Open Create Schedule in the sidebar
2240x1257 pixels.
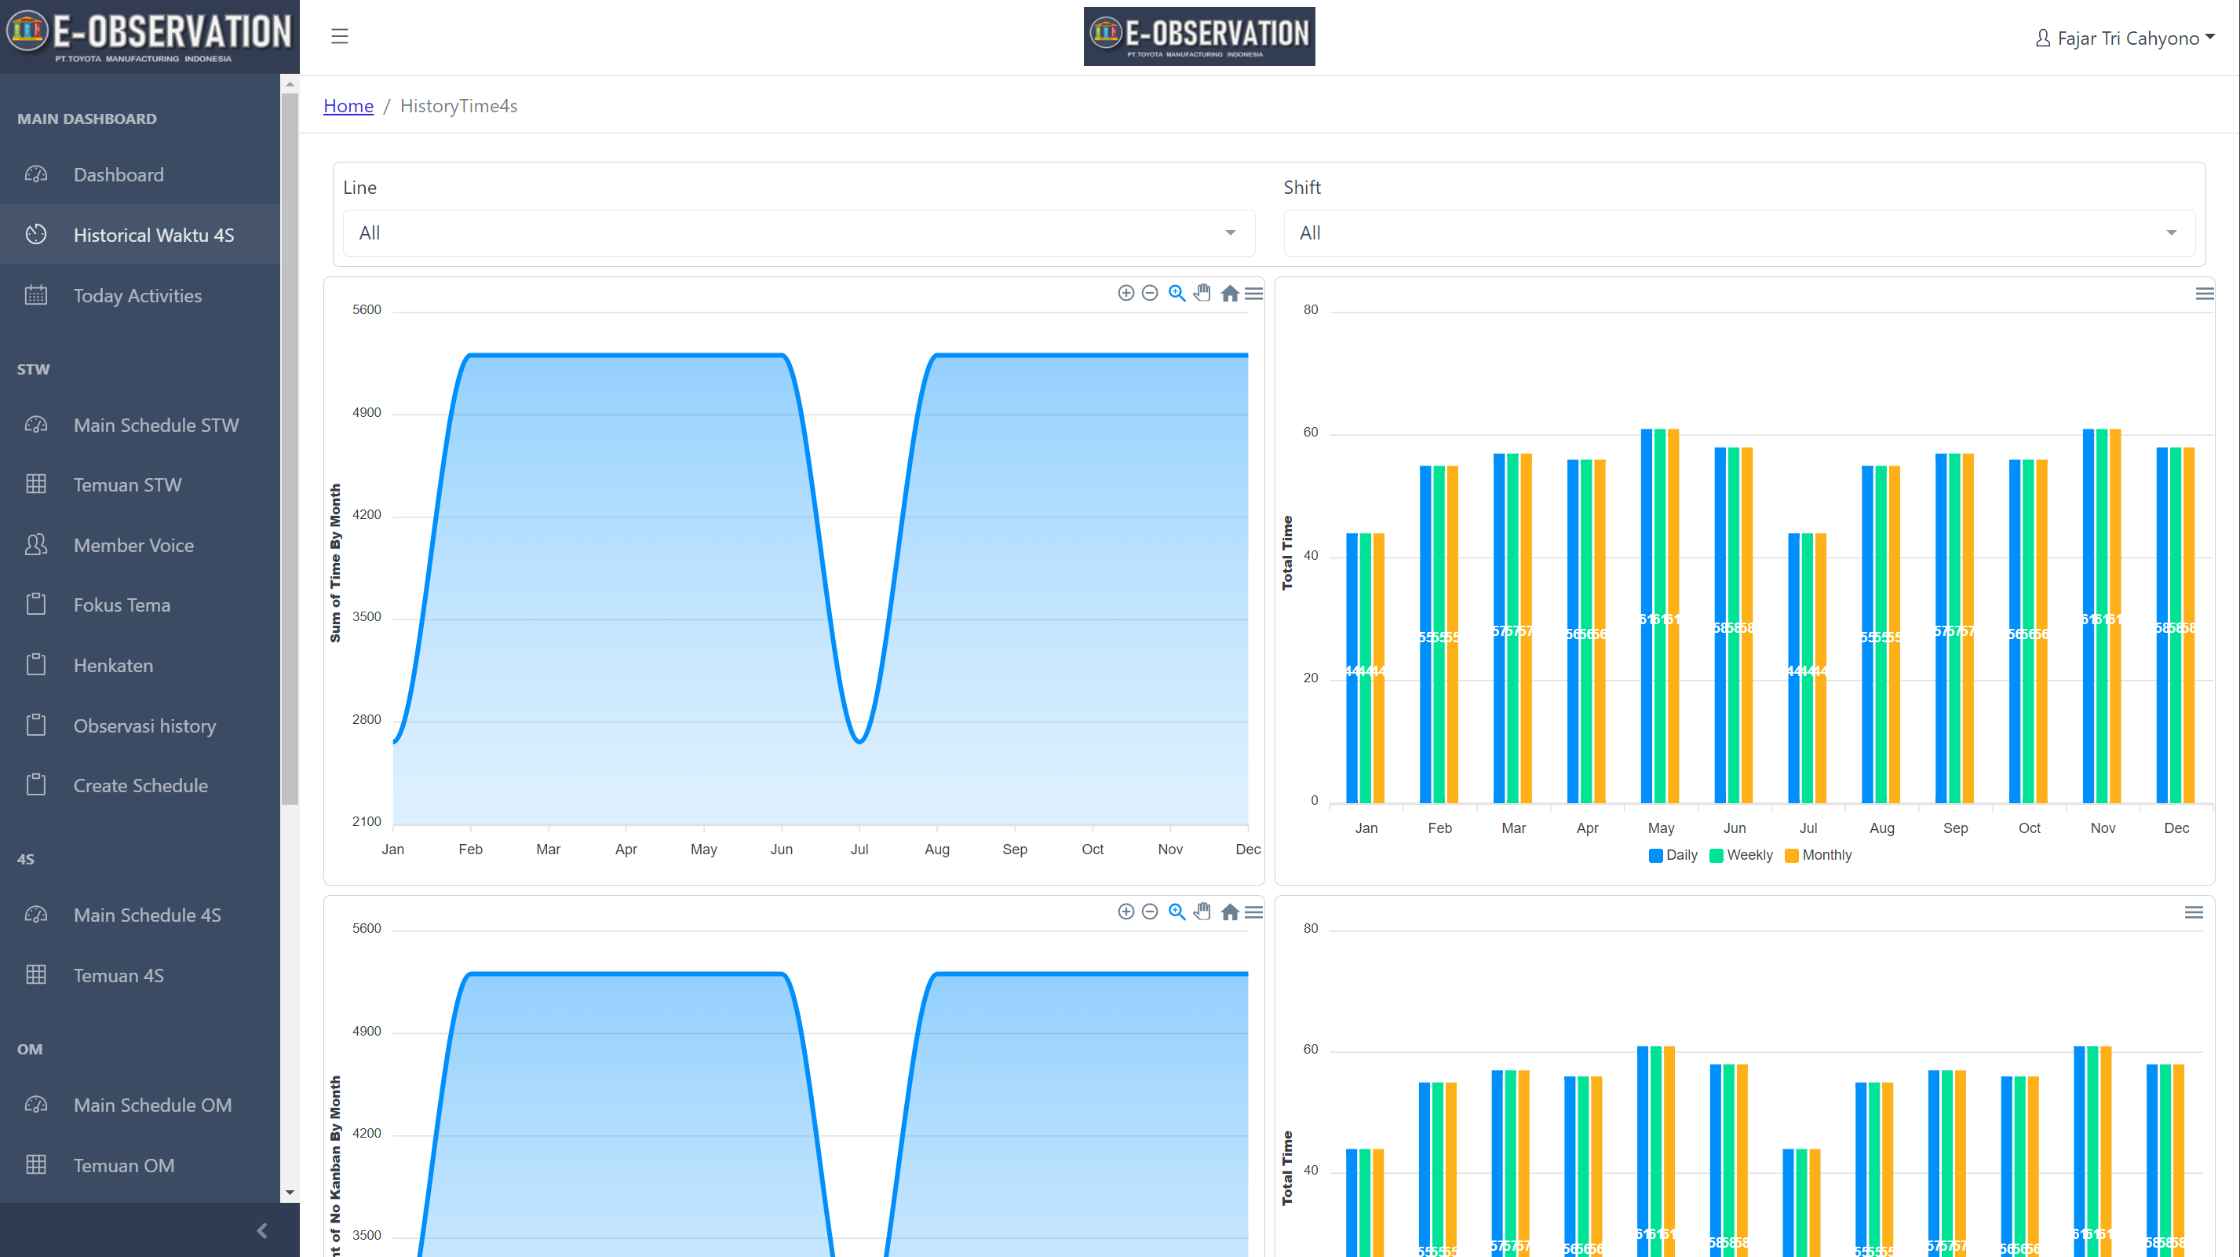pos(140,785)
